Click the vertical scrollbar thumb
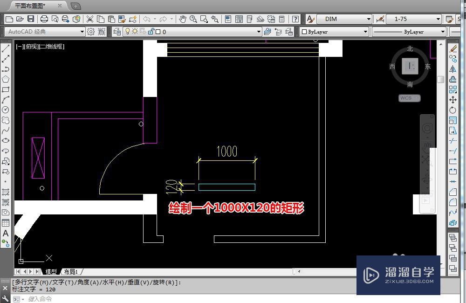The image size is (466, 303). [x=440, y=79]
